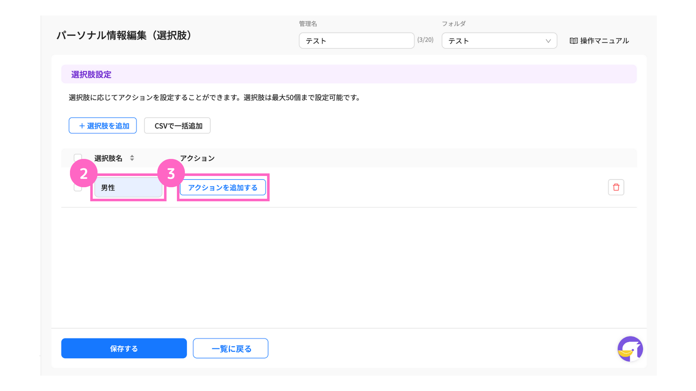The image size is (696, 391).
Task: Click the 管理名 text field
Action: (x=356, y=41)
